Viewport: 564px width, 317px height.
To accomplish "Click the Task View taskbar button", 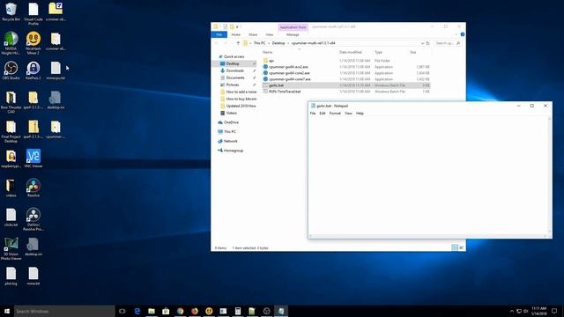I will [122, 311].
